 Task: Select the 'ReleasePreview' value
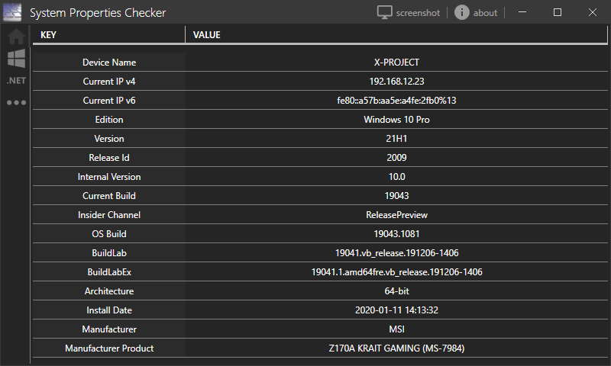coord(396,215)
